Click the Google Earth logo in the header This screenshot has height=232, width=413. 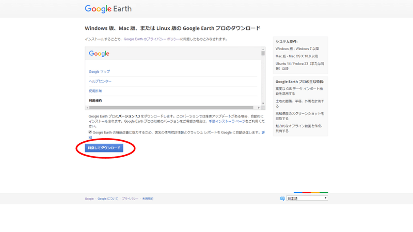[108, 9]
